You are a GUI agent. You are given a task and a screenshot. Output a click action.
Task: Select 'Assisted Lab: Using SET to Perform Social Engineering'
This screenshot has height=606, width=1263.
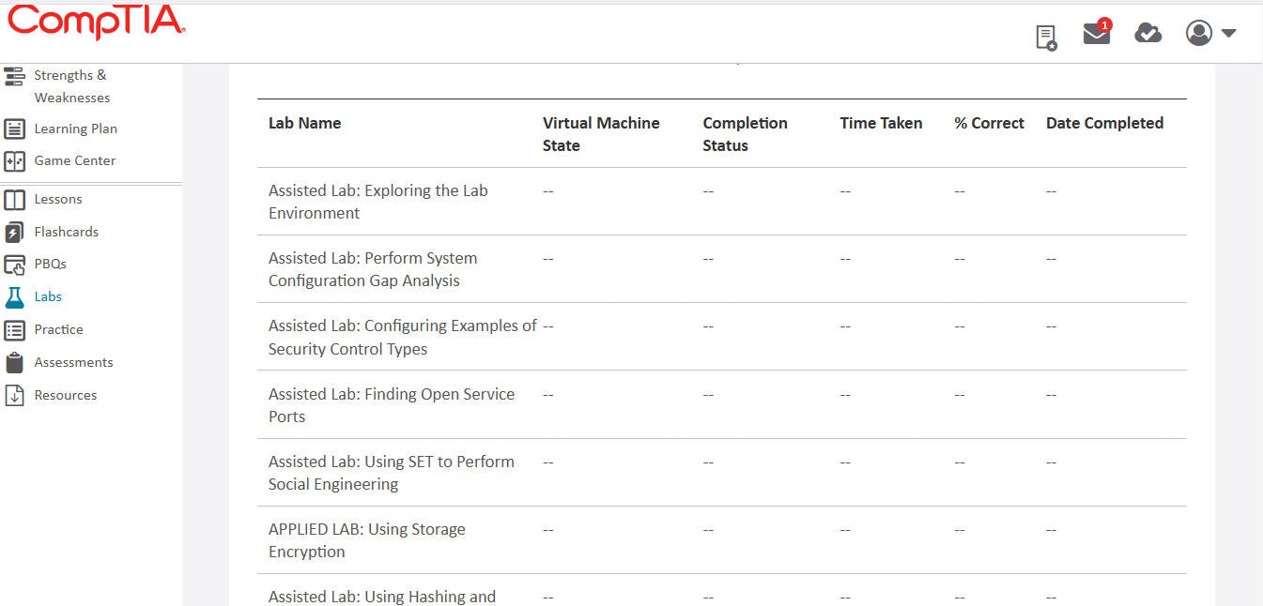(x=391, y=472)
